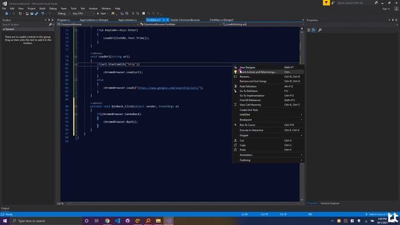Select Execute in Interactive

[267, 130]
